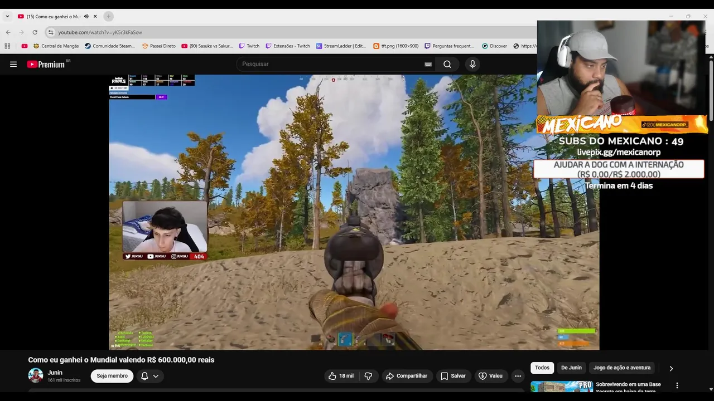Image resolution: width=714 pixels, height=401 pixels.
Task: Open Perguntas frequentes bookmark
Action: pos(449,46)
